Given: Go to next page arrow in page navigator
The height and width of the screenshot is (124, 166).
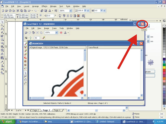Looking at the screenshot, I should click(25, 110).
